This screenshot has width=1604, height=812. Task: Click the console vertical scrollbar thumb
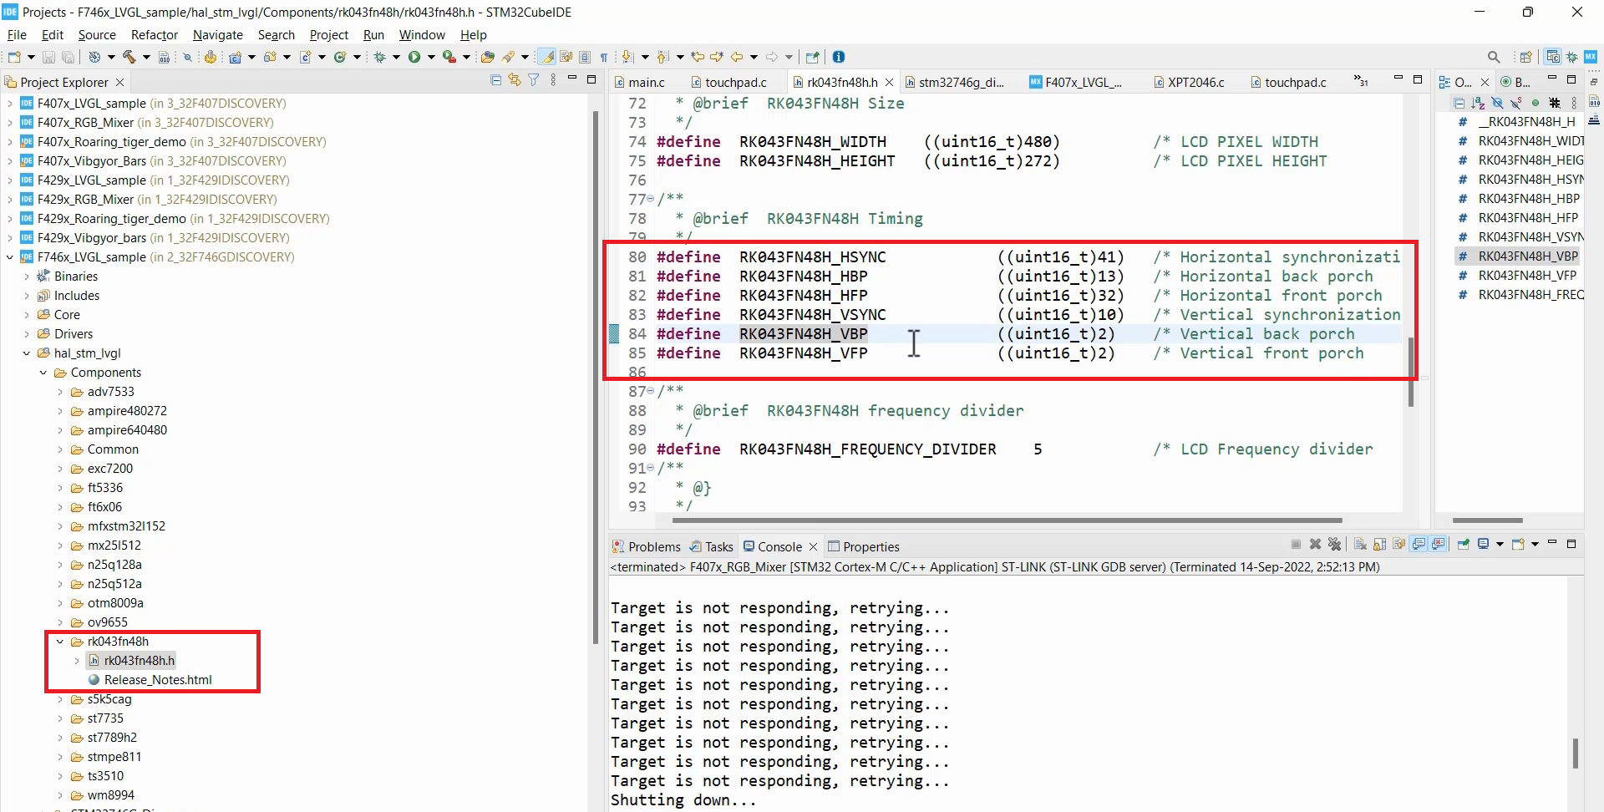tap(1576, 754)
